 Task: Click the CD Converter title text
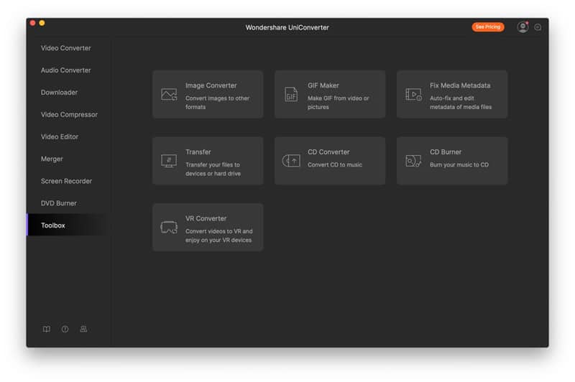(x=328, y=152)
